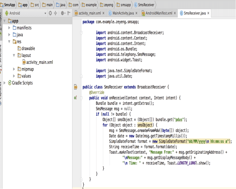
Task: Expand the manifests folder
Action: tap(10, 28)
